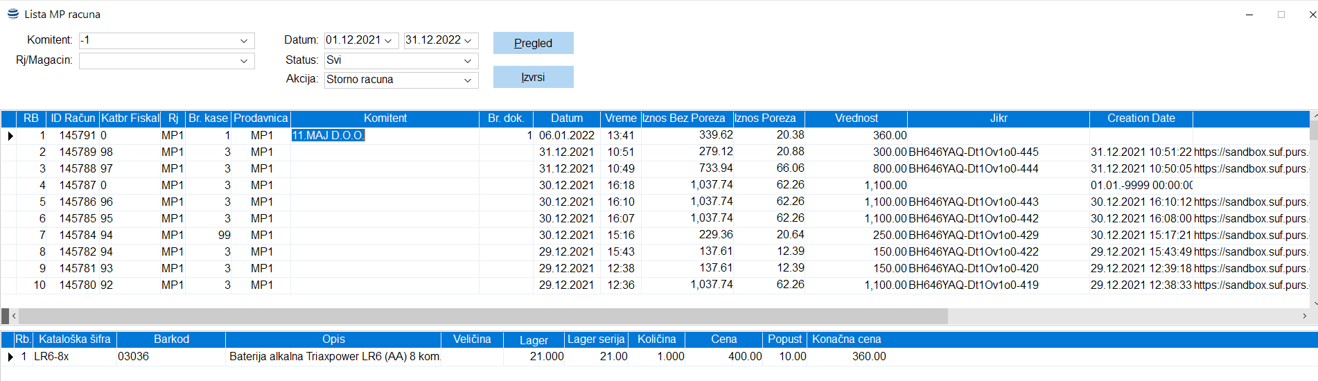
Task: Open the end date picker 31.12.2022
Action: click(x=468, y=41)
